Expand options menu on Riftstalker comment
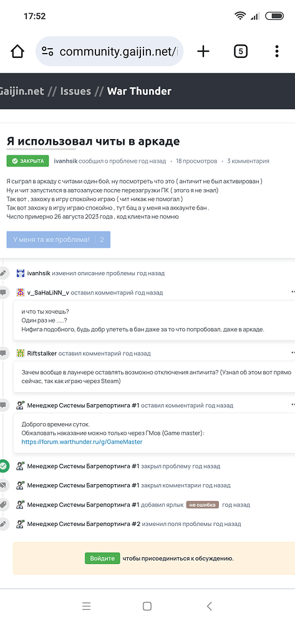 click(293, 353)
